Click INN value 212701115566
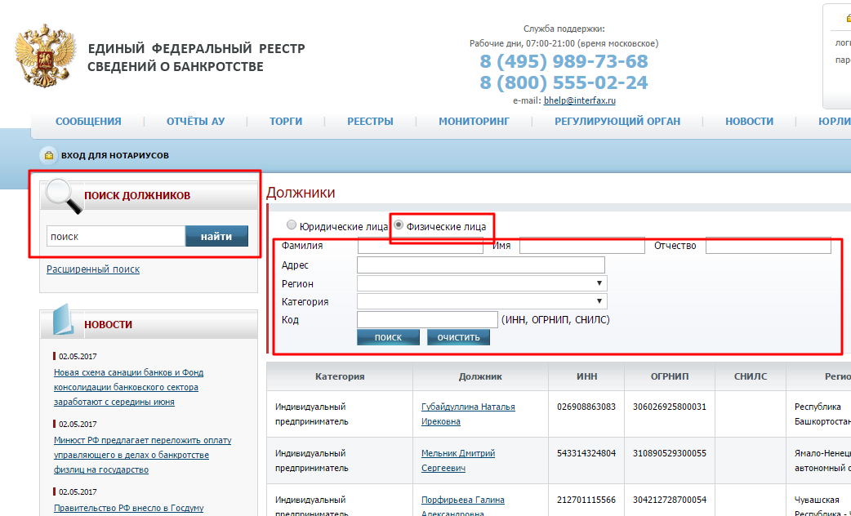851x516 pixels. click(586, 500)
